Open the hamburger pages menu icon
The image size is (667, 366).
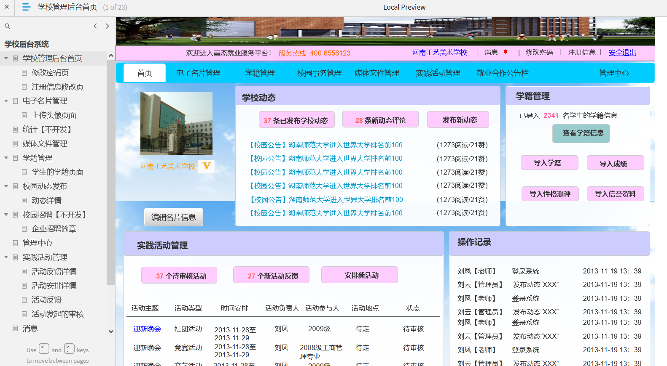coord(26,7)
